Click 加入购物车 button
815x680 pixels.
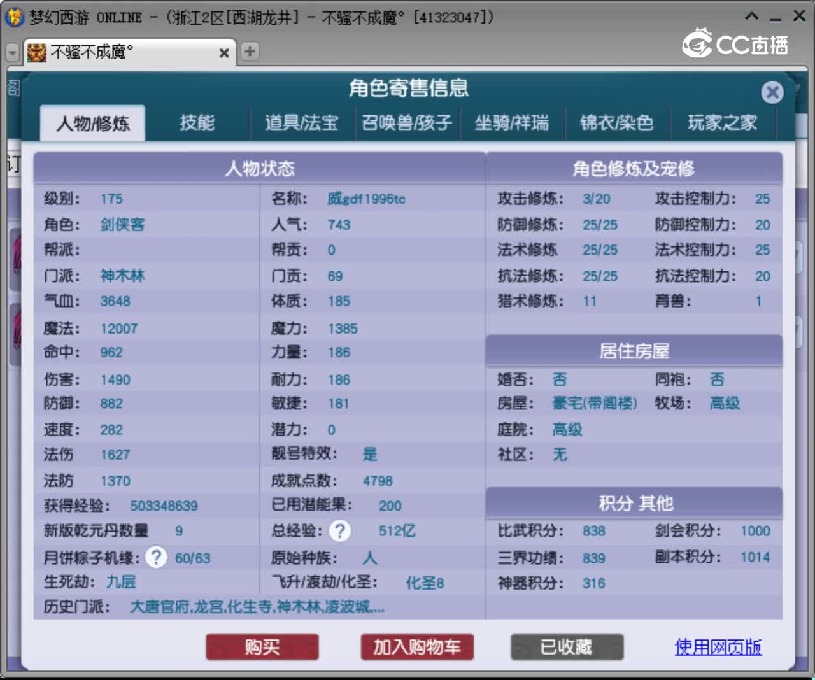tap(417, 647)
